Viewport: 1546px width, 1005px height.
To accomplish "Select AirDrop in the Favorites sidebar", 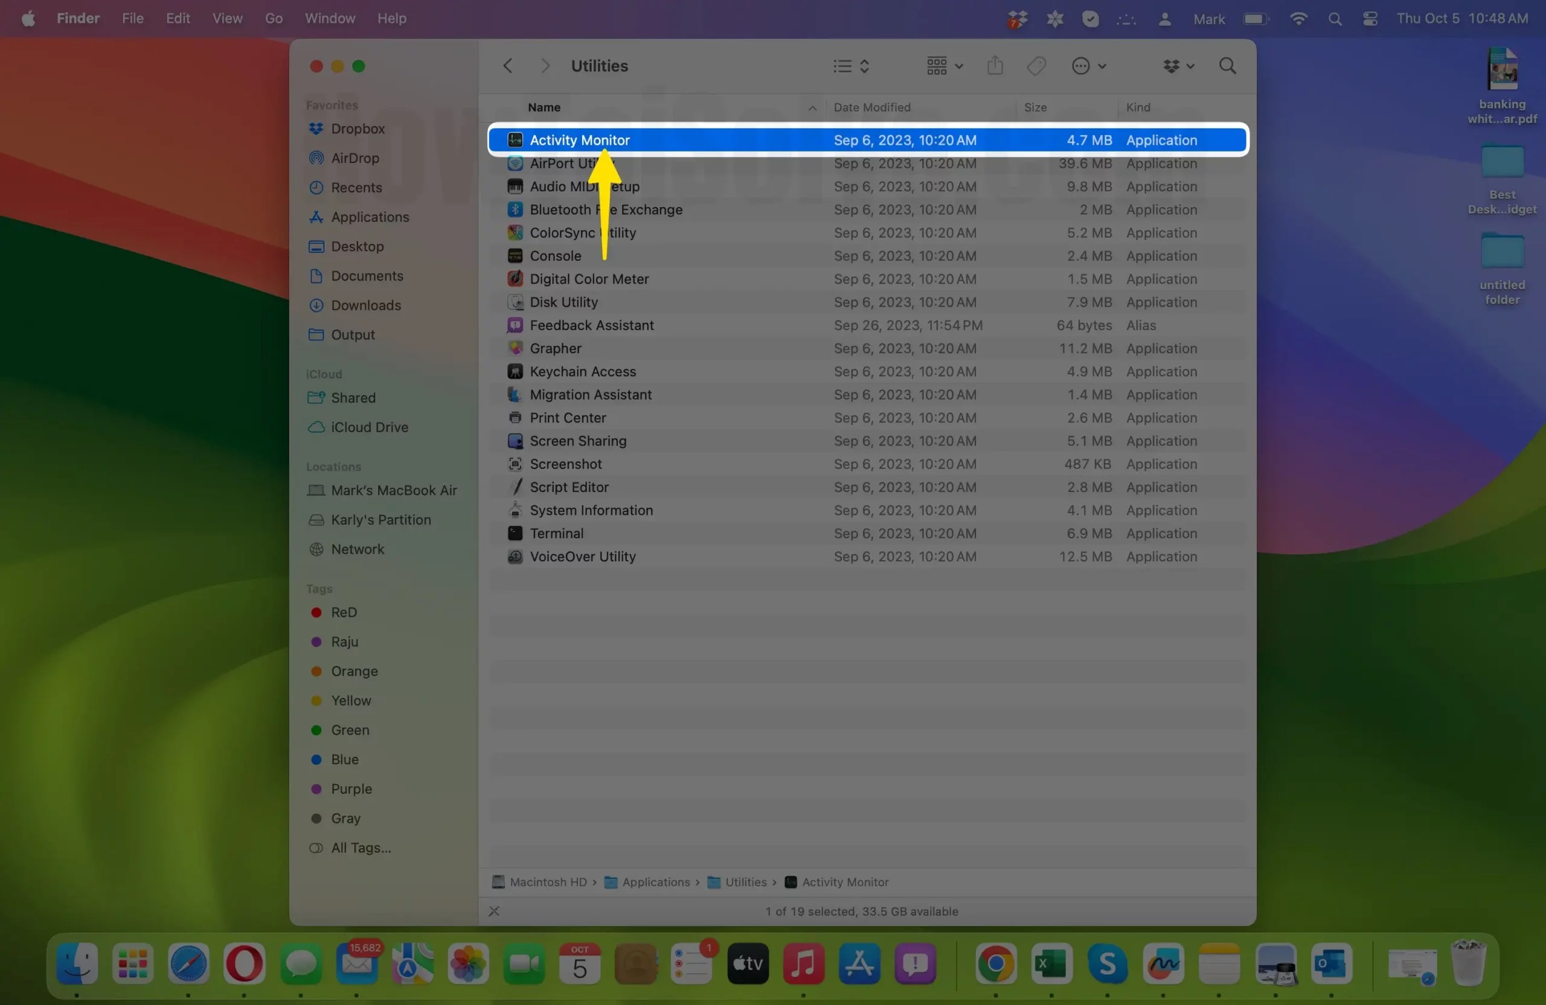I will [x=355, y=158].
